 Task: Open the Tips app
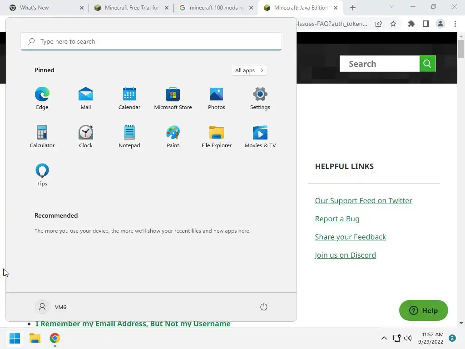(x=42, y=175)
